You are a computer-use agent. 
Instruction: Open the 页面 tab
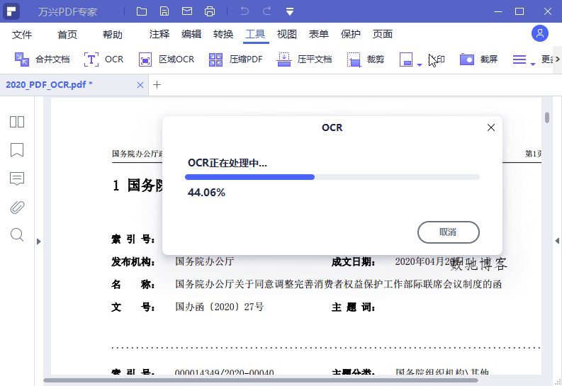[x=383, y=34]
